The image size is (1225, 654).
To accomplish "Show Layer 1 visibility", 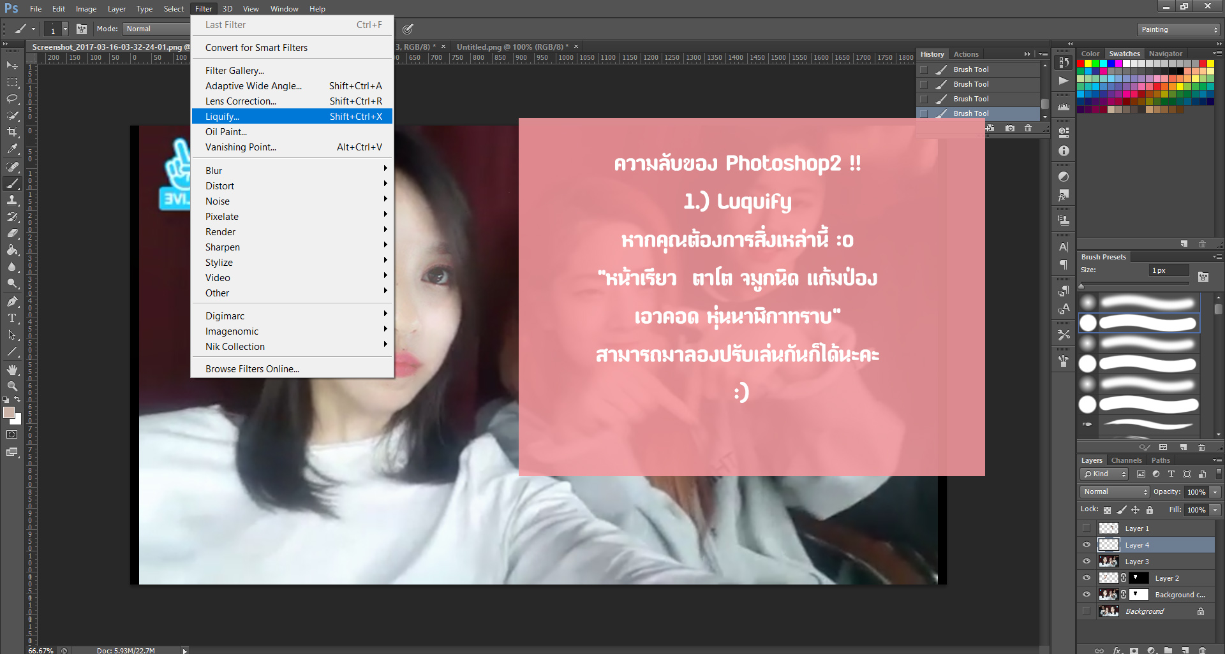I will [1087, 528].
